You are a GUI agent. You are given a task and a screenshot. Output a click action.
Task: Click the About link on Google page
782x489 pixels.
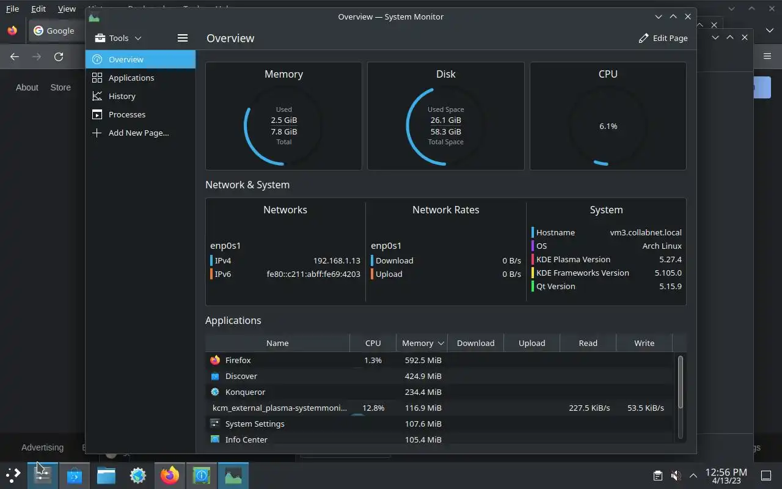coord(27,87)
